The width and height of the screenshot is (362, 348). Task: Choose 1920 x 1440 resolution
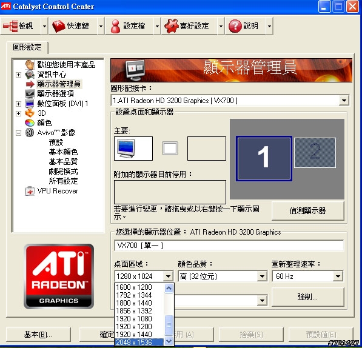139,335
